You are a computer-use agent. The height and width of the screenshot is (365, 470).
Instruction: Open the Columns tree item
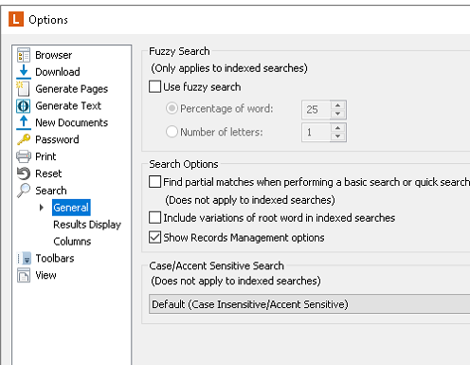tap(72, 242)
